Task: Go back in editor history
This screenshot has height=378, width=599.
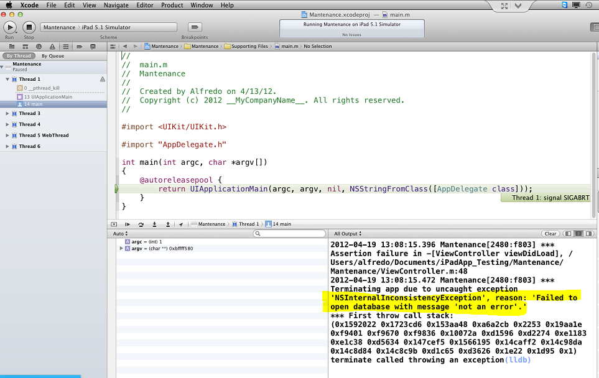Action: click(125, 46)
